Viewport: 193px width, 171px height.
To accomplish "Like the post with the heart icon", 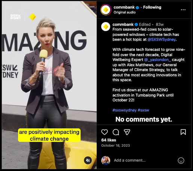I will [x=105, y=132].
